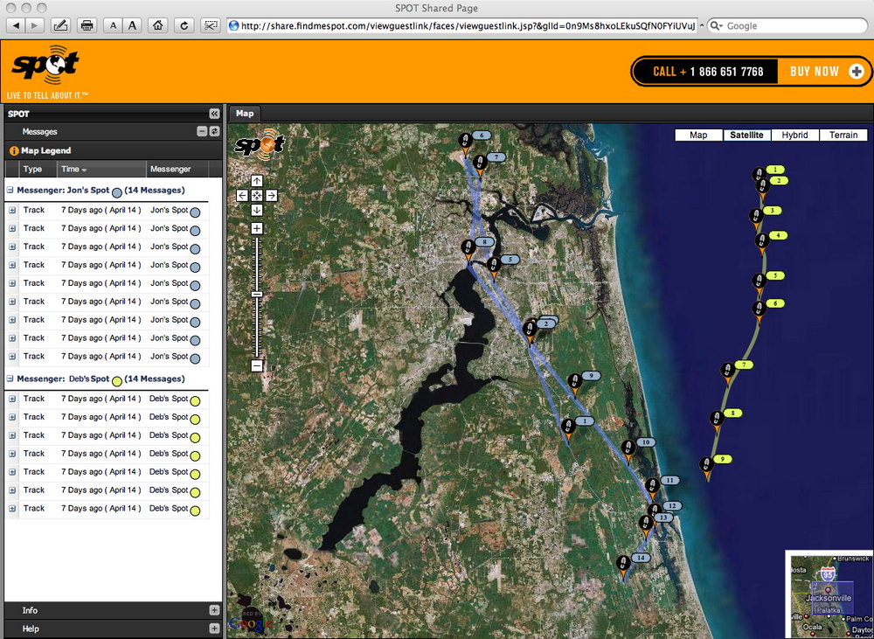Click the map zoom slider handle
Viewport: 874px width, 639px height.
click(257, 295)
